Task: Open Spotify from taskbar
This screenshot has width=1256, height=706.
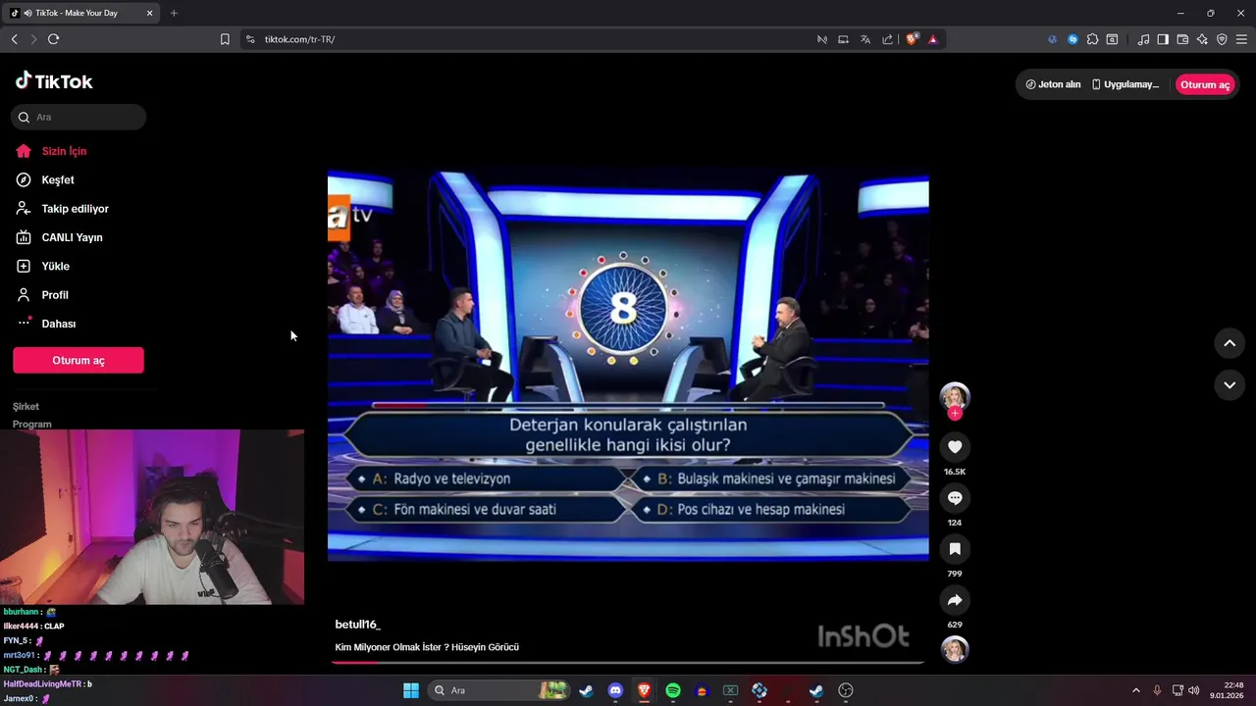Action: click(673, 690)
